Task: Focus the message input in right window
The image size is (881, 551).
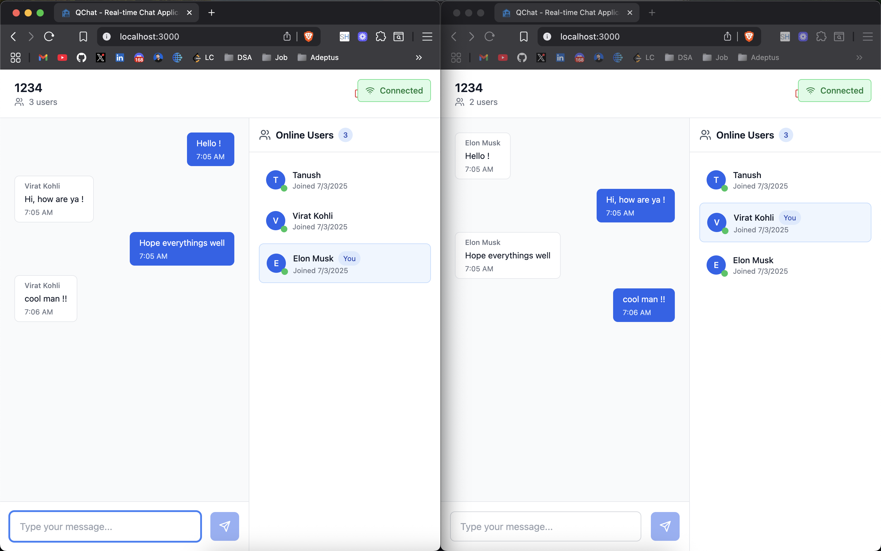Action: click(x=545, y=526)
